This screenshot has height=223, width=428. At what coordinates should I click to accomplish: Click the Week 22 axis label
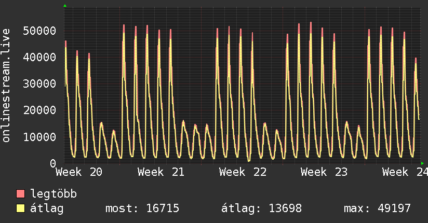coord(243,172)
